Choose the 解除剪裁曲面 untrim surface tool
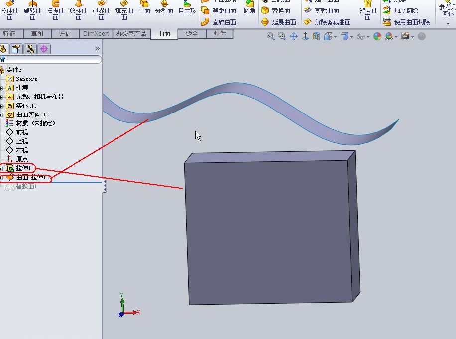The height and width of the screenshot is (339, 456). [x=327, y=22]
